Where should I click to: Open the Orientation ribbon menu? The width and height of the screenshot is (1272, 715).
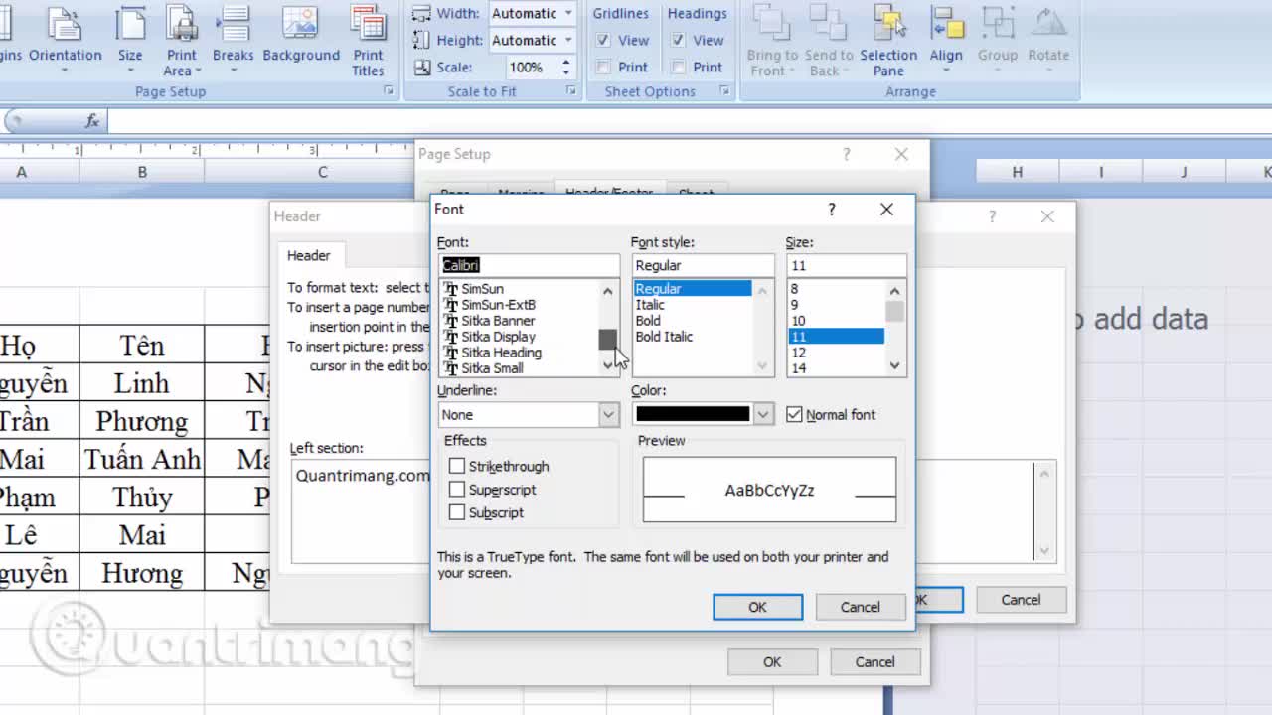[65, 40]
